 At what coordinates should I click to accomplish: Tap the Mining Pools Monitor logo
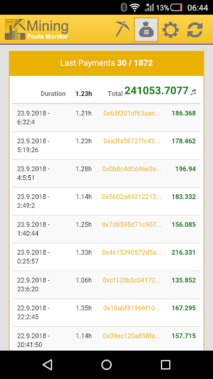[37, 30]
